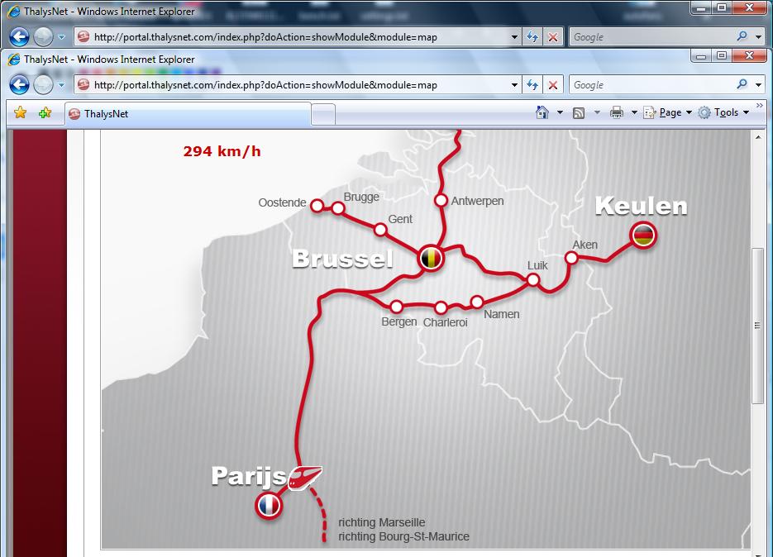Close the front browser window
The height and width of the screenshot is (557, 773).
point(749,55)
